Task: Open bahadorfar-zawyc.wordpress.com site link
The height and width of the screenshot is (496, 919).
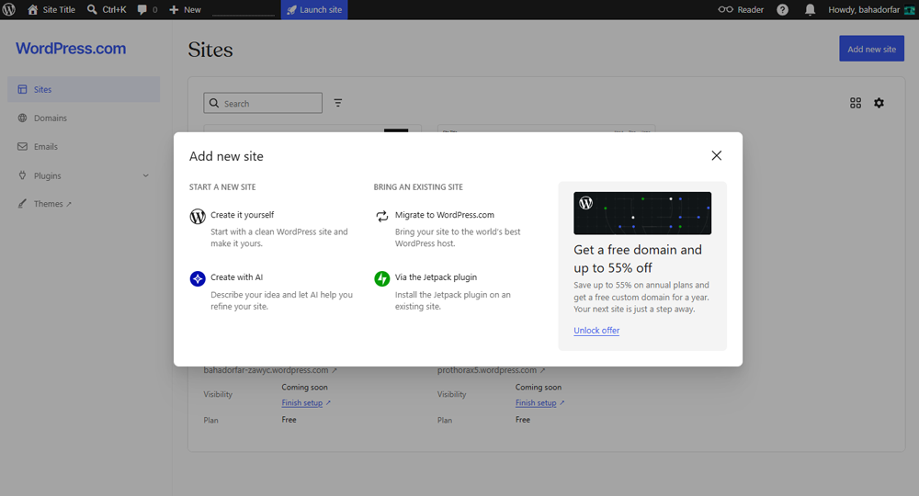Action: [x=270, y=370]
